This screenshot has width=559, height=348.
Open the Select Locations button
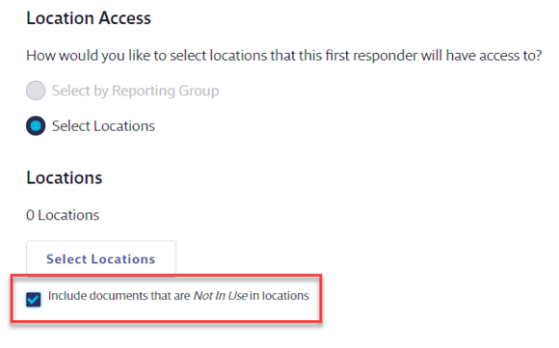101,258
